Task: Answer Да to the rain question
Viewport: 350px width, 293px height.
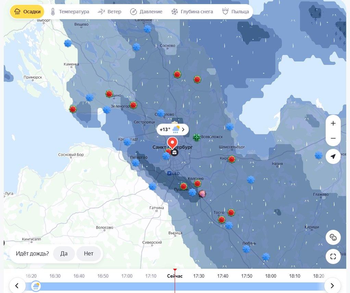Action: pyautogui.click(x=64, y=254)
